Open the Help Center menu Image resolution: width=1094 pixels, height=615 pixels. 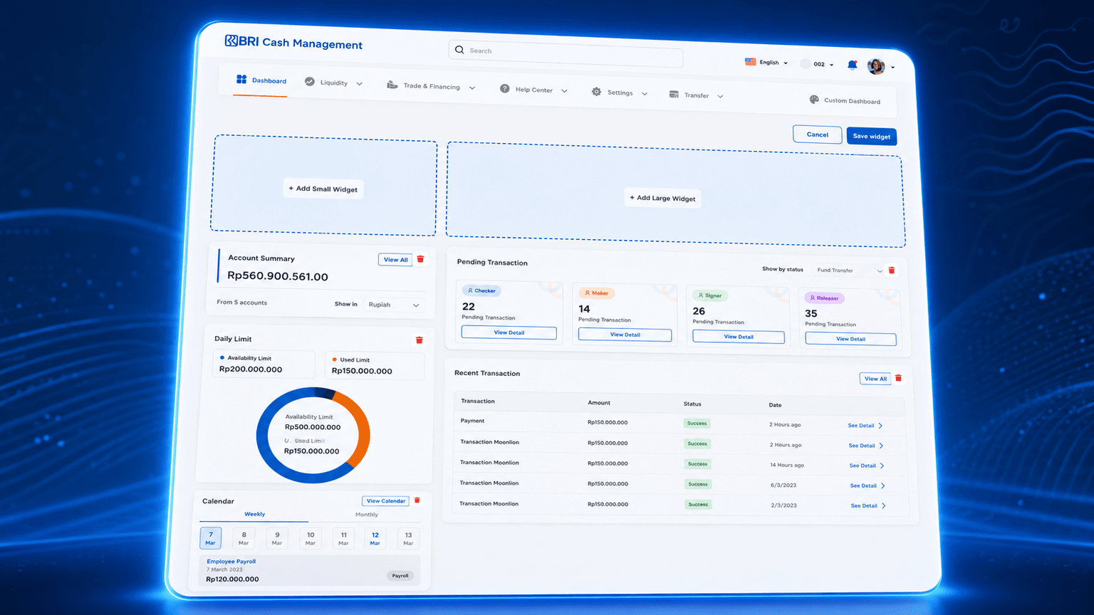(x=533, y=90)
